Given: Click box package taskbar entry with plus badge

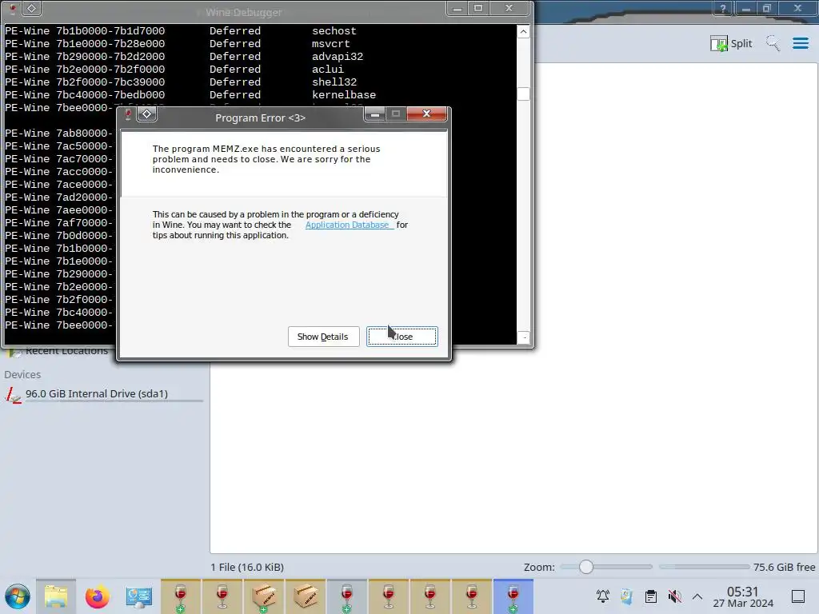Looking at the screenshot, I should [x=264, y=596].
